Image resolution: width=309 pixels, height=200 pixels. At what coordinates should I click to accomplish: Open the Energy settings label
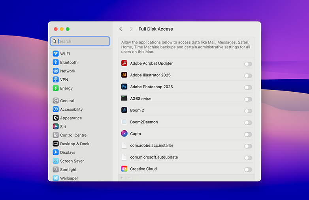[66, 88]
